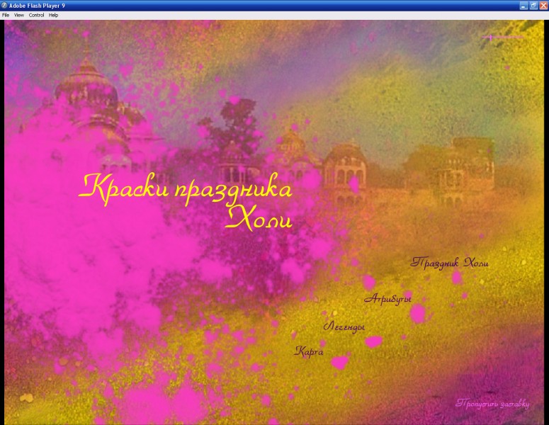549x425 pixels.
Task: Open the 'Праздник Холи' section
Action: 449,263
